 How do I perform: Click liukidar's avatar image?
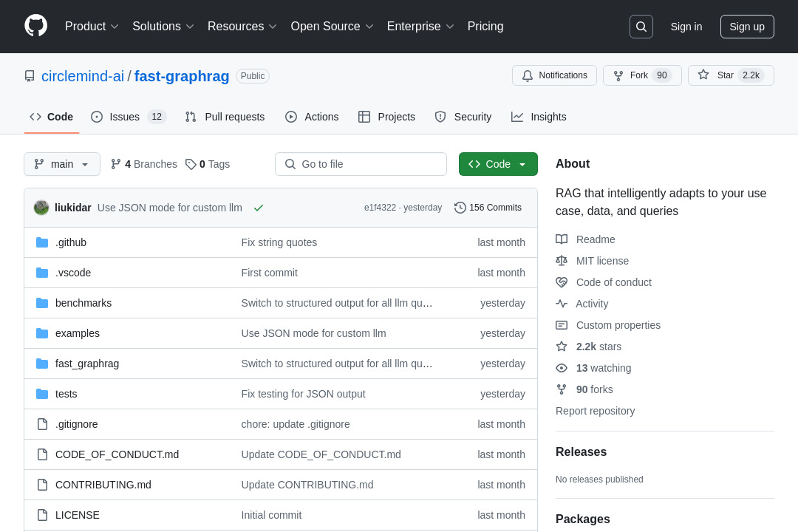41,208
